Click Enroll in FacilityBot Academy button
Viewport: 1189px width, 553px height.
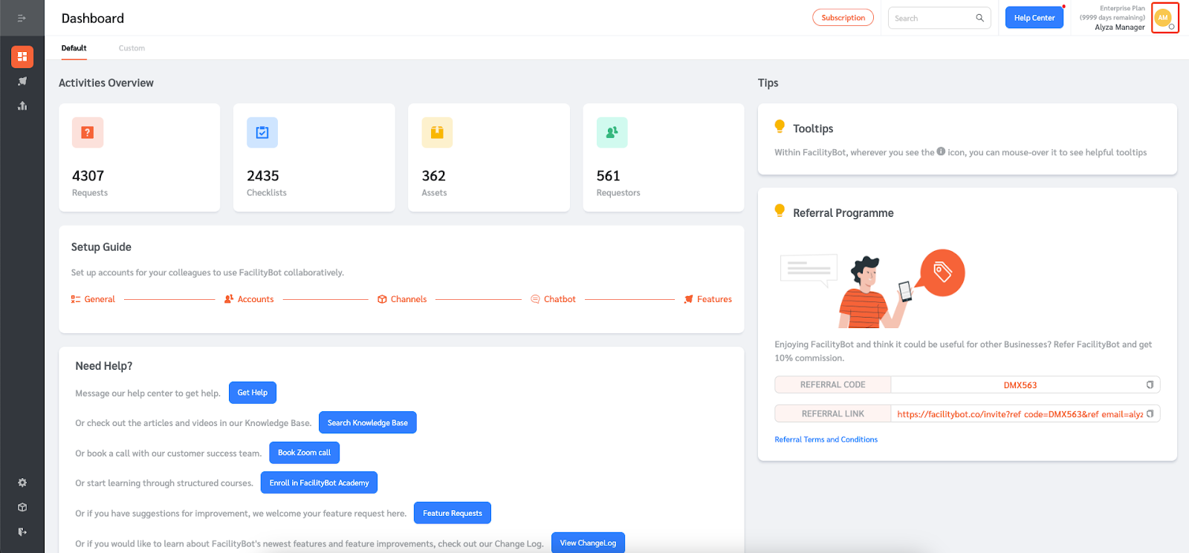coord(319,482)
